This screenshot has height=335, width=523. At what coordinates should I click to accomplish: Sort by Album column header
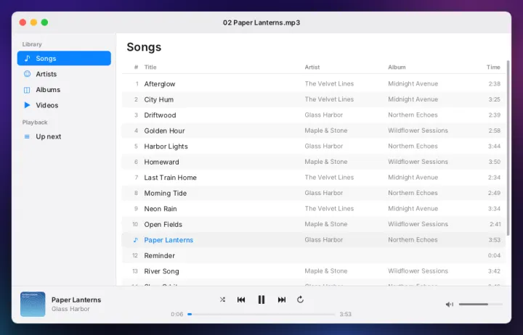pyautogui.click(x=397, y=67)
